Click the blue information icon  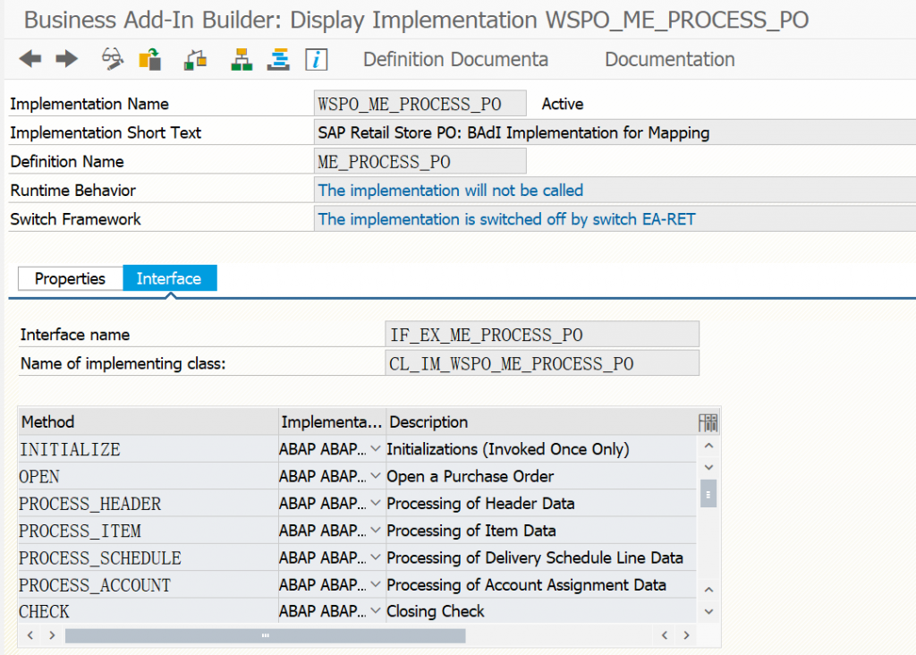[317, 59]
